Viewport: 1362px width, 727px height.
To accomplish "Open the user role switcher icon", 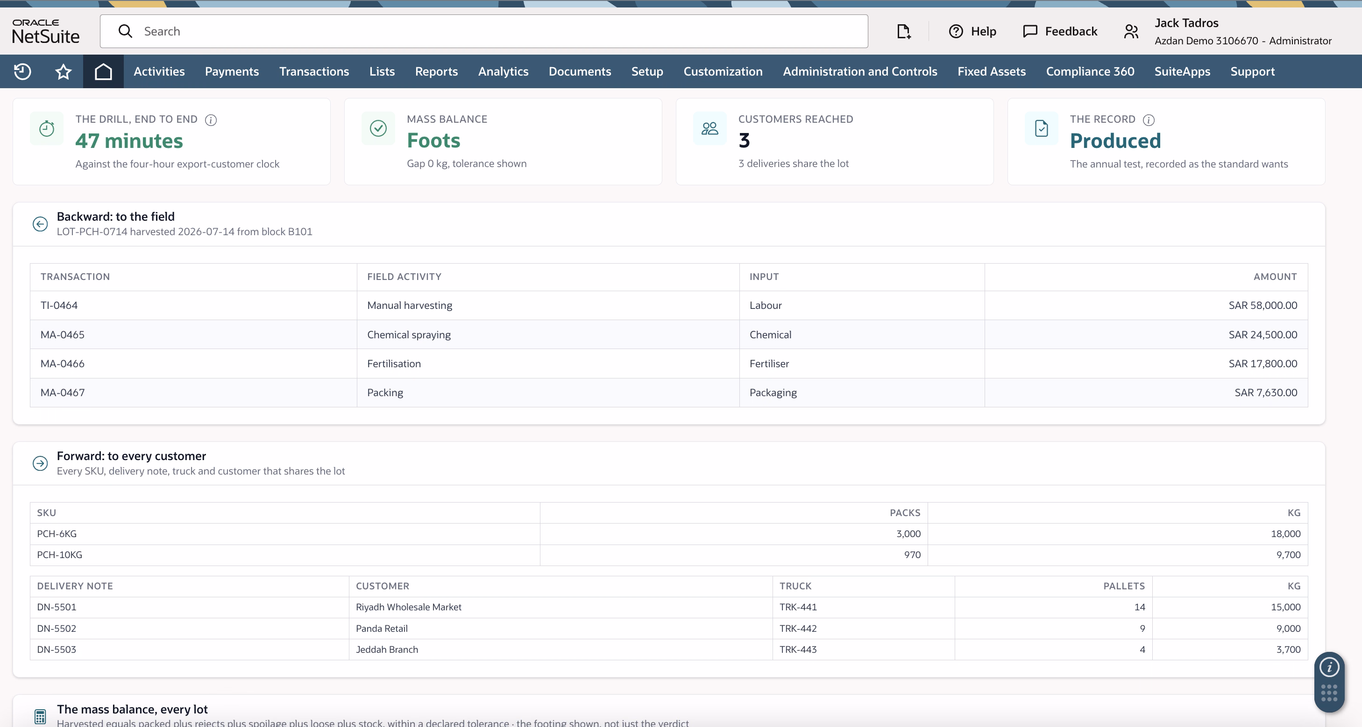I will pyautogui.click(x=1131, y=31).
